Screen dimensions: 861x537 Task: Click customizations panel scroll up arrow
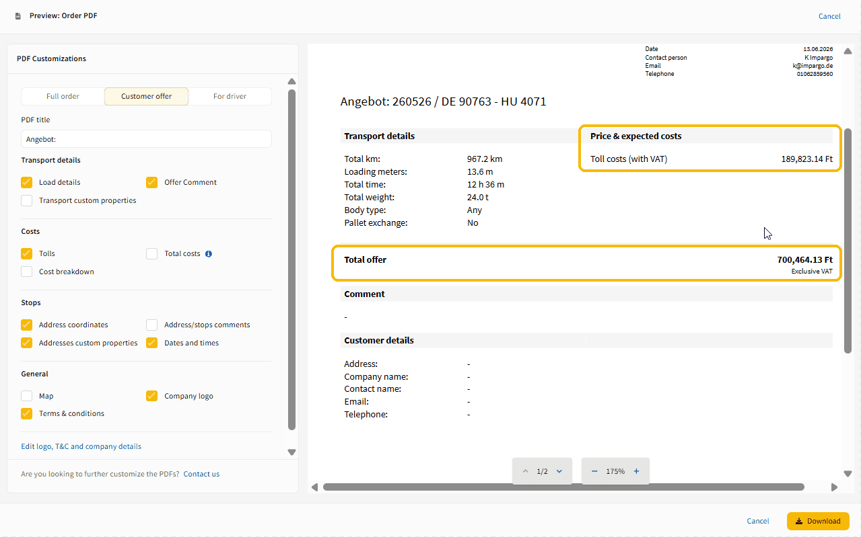[x=291, y=82]
